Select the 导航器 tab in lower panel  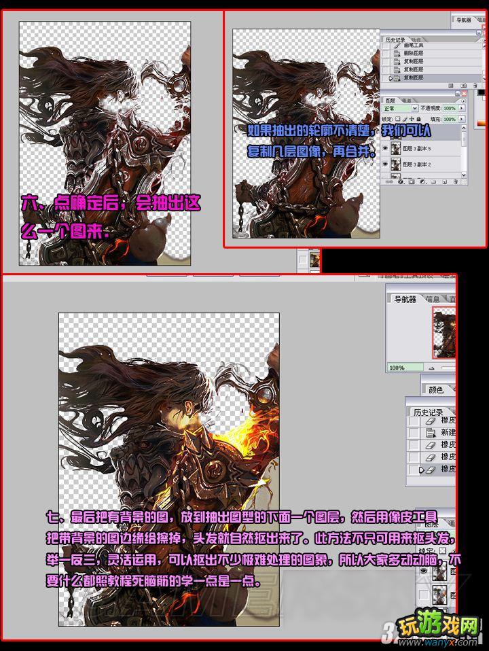(405, 300)
